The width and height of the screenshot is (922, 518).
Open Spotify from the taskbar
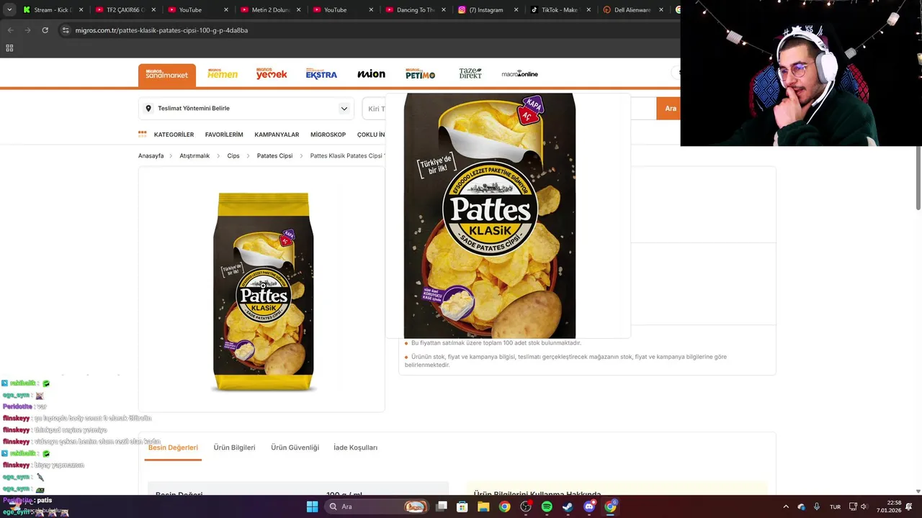click(x=547, y=506)
